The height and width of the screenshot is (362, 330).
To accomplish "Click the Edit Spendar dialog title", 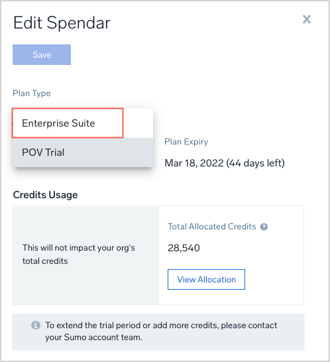I will pyautogui.click(x=62, y=23).
